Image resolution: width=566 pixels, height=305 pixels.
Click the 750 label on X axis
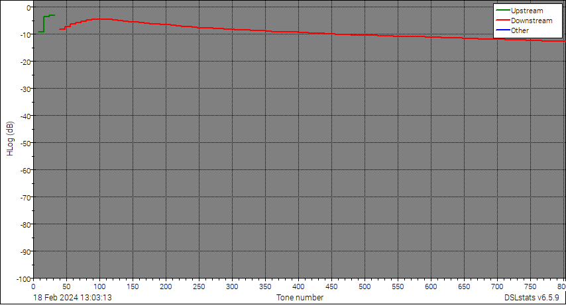(530, 286)
